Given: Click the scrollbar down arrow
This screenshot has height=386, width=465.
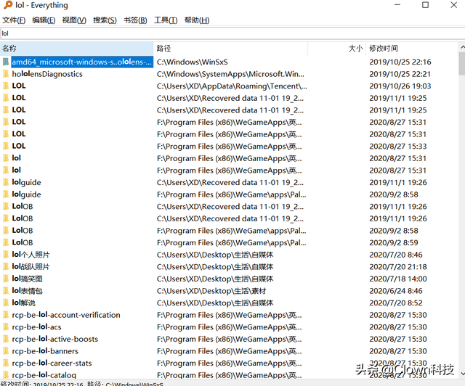Looking at the screenshot, I should coord(462,374).
